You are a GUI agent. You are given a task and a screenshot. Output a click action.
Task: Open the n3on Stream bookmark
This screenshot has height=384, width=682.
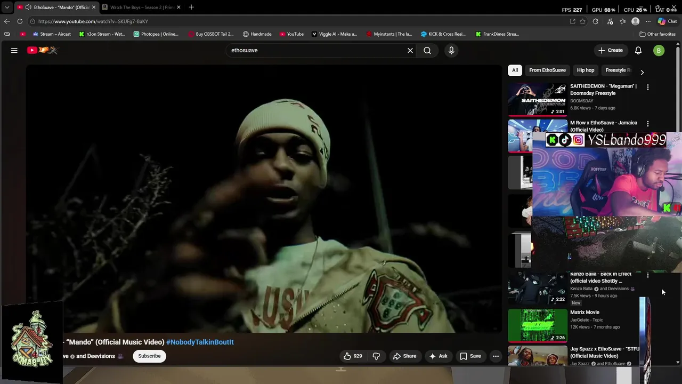(102, 34)
